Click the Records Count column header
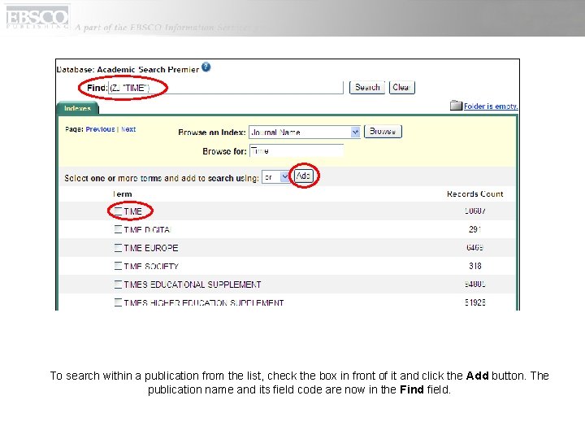This screenshot has height=439, width=585. coord(475,194)
